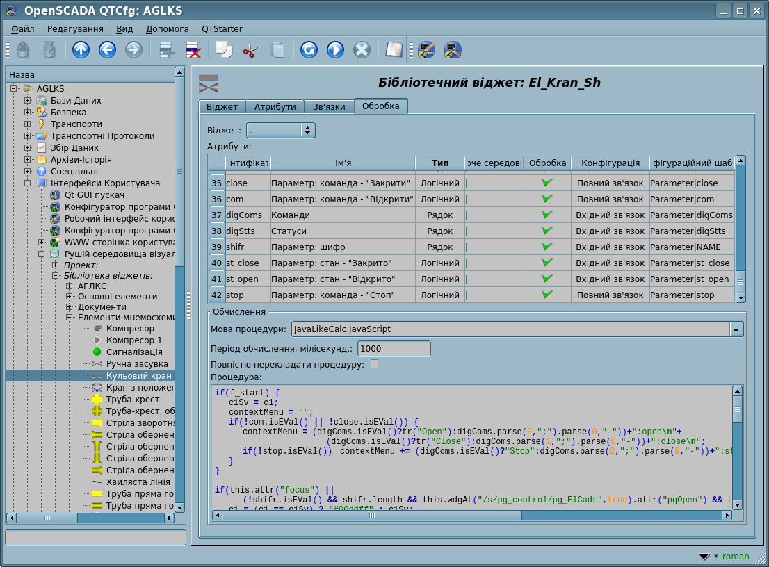Click the Add item toolbar icon
This screenshot has width=769, height=567.
coord(167,50)
